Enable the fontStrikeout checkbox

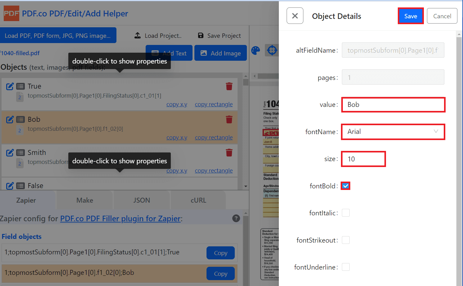(x=346, y=240)
